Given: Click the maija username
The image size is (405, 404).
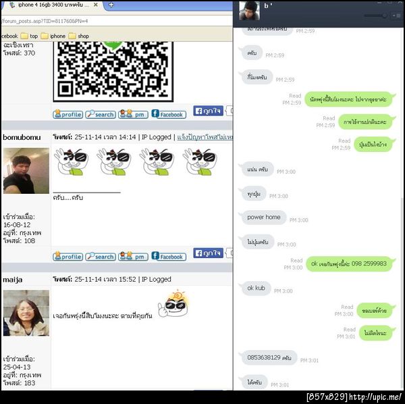Looking at the screenshot, I should (x=13, y=280).
